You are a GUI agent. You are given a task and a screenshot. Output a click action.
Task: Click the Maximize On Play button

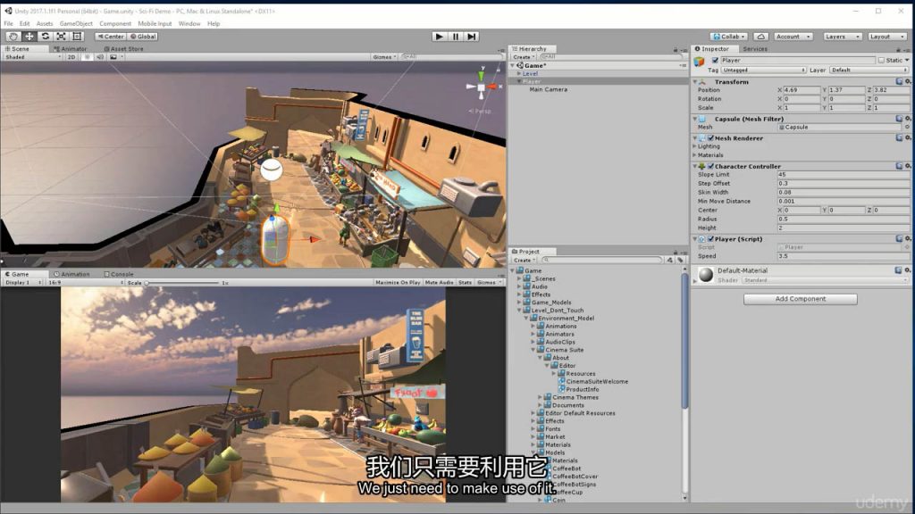pyautogui.click(x=398, y=283)
